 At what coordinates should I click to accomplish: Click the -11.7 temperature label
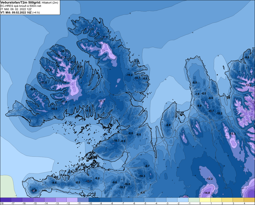click(x=102, y=101)
